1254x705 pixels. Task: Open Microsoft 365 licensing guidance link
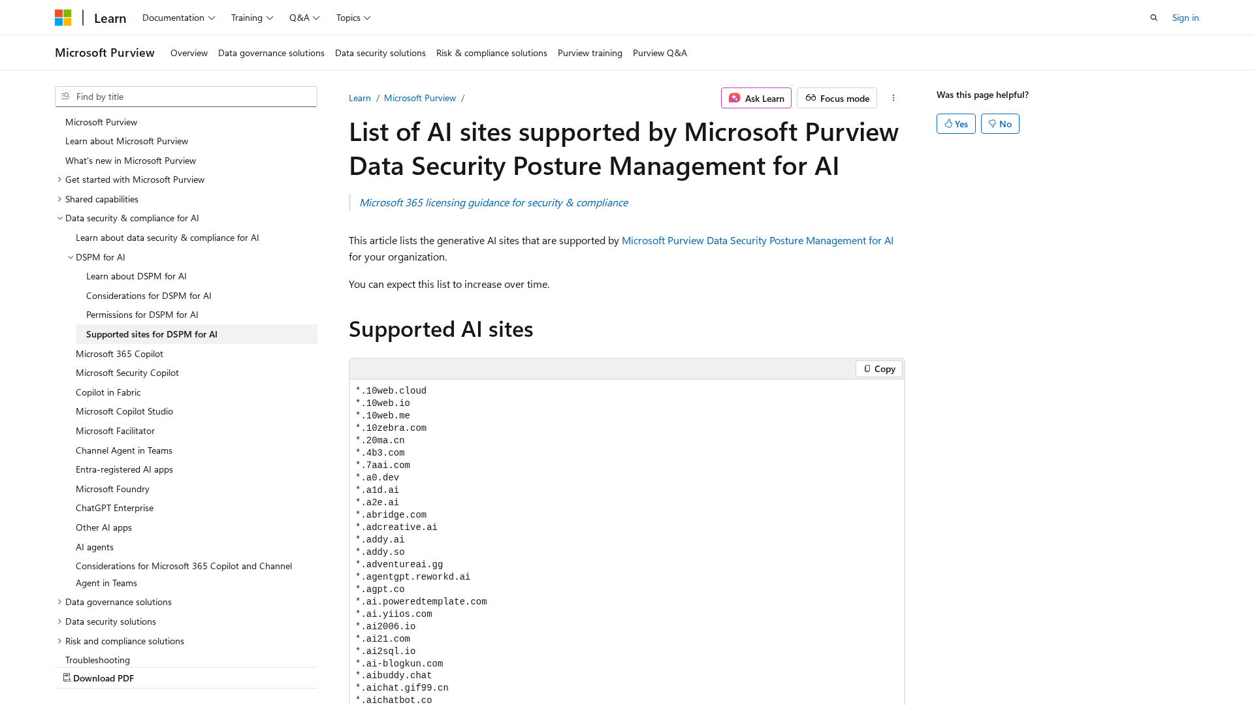point(493,202)
